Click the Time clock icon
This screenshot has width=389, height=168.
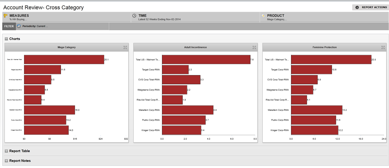tap(134, 16)
